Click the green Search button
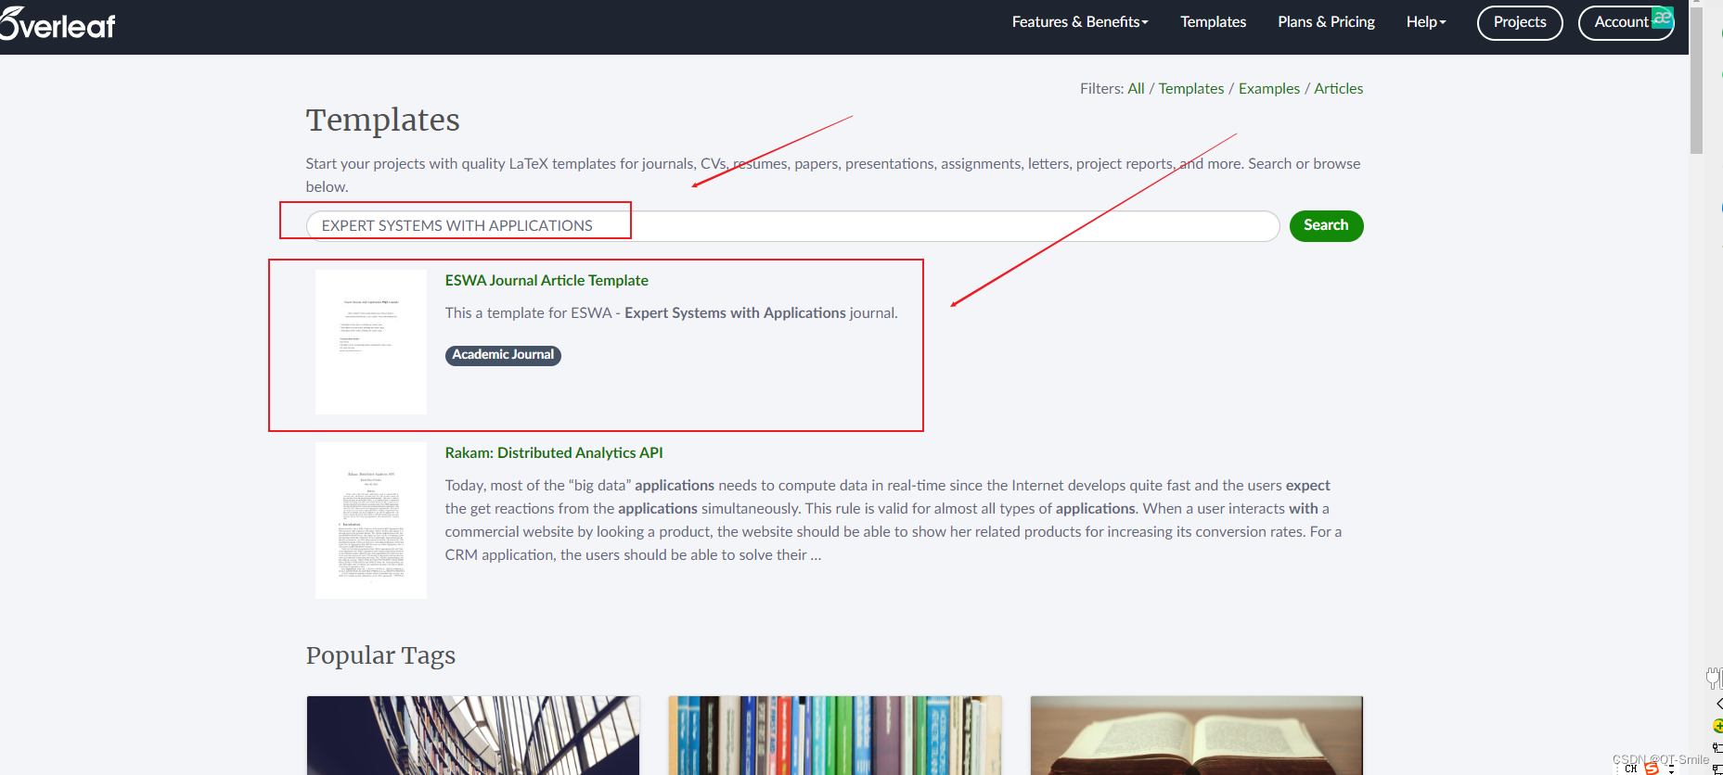Viewport: 1723px width, 775px height. 1326,225
